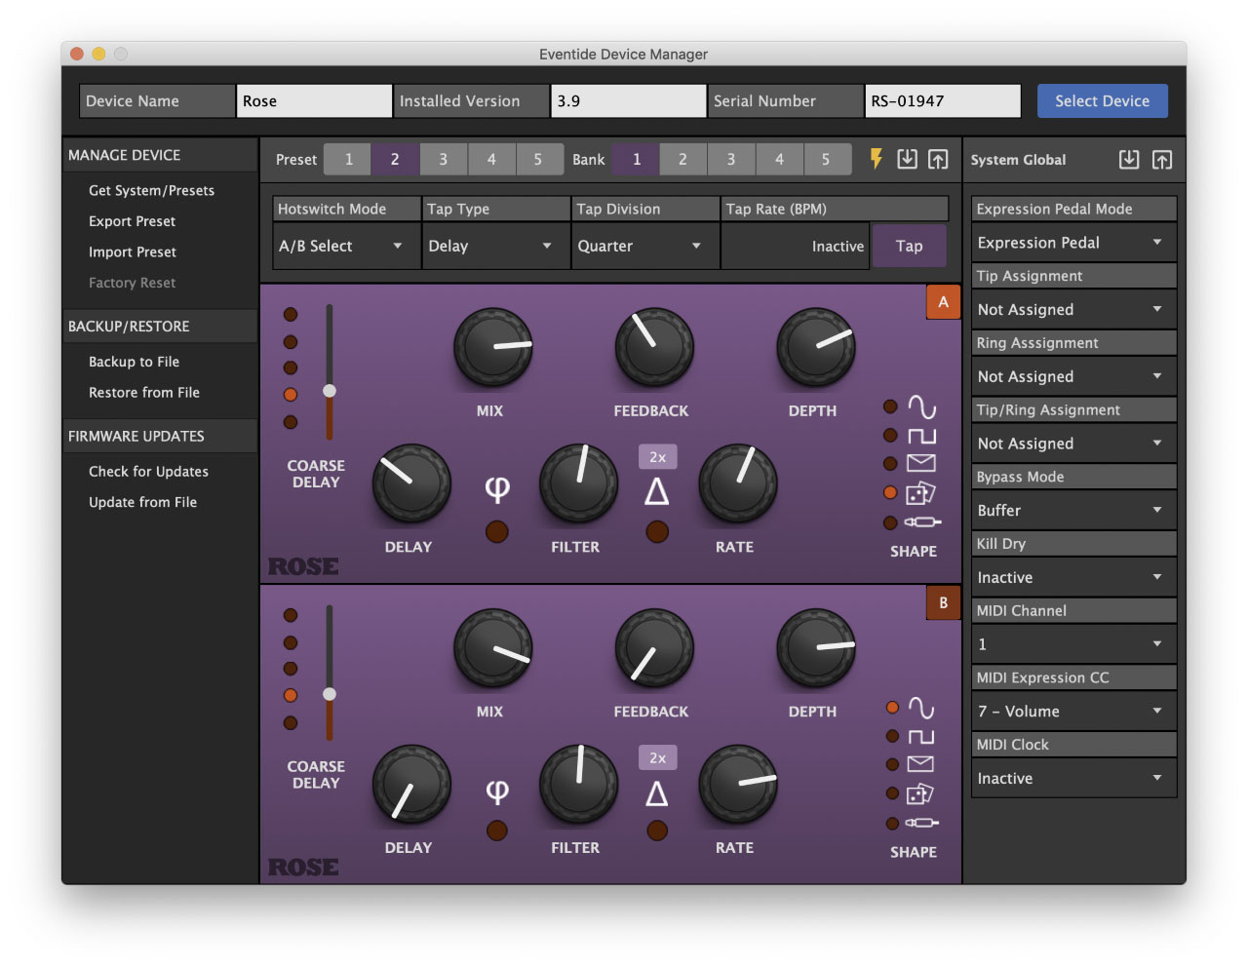Open the Bypass Mode Buffer dropdown
Image resolution: width=1248 pixels, height=966 pixels.
tap(1073, 511)
